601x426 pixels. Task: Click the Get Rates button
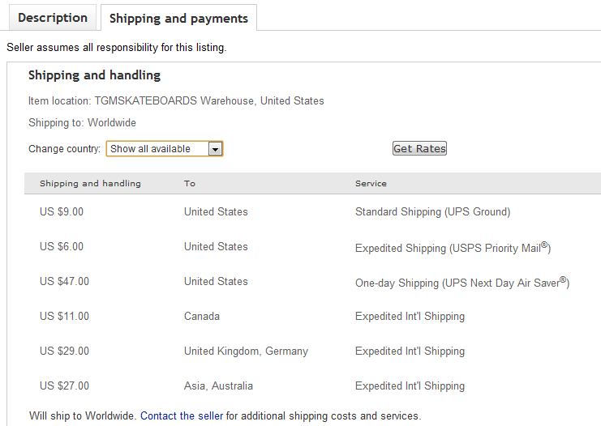tap(419, 149)
